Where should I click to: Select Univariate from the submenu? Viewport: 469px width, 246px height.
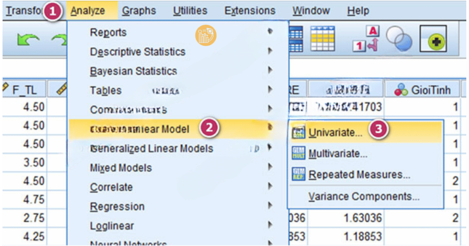pyautogui.click(x=335, y=133)
